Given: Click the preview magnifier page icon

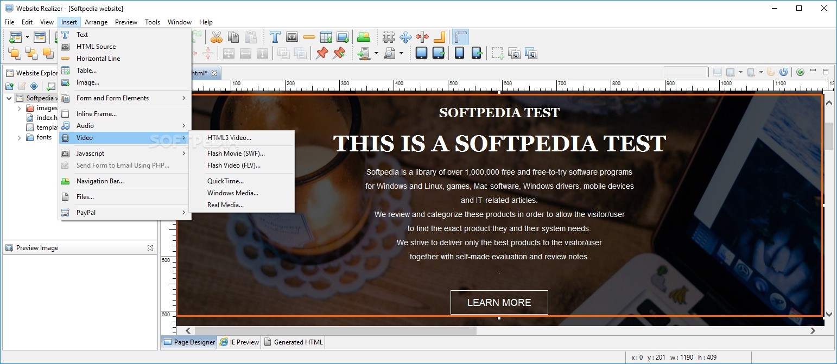Looking at the screenshot, I should pyautogui.click(x=389, y=53).
